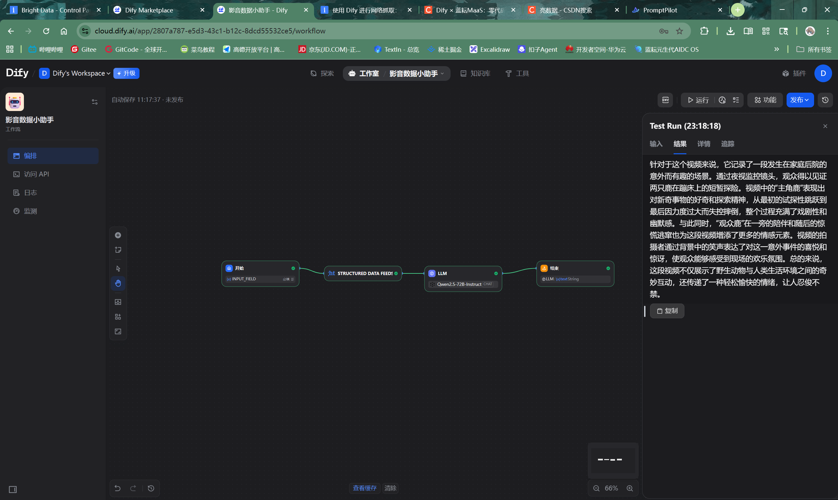
Task: Open 探索 in top navigation
Action: click(x=322, y=73)
